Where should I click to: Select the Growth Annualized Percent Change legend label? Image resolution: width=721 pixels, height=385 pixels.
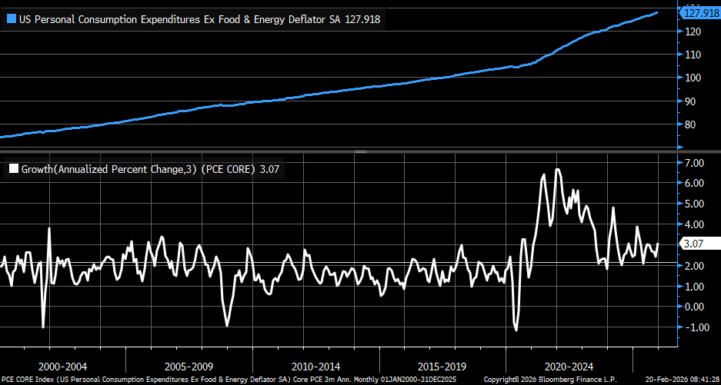coord(146,168)
